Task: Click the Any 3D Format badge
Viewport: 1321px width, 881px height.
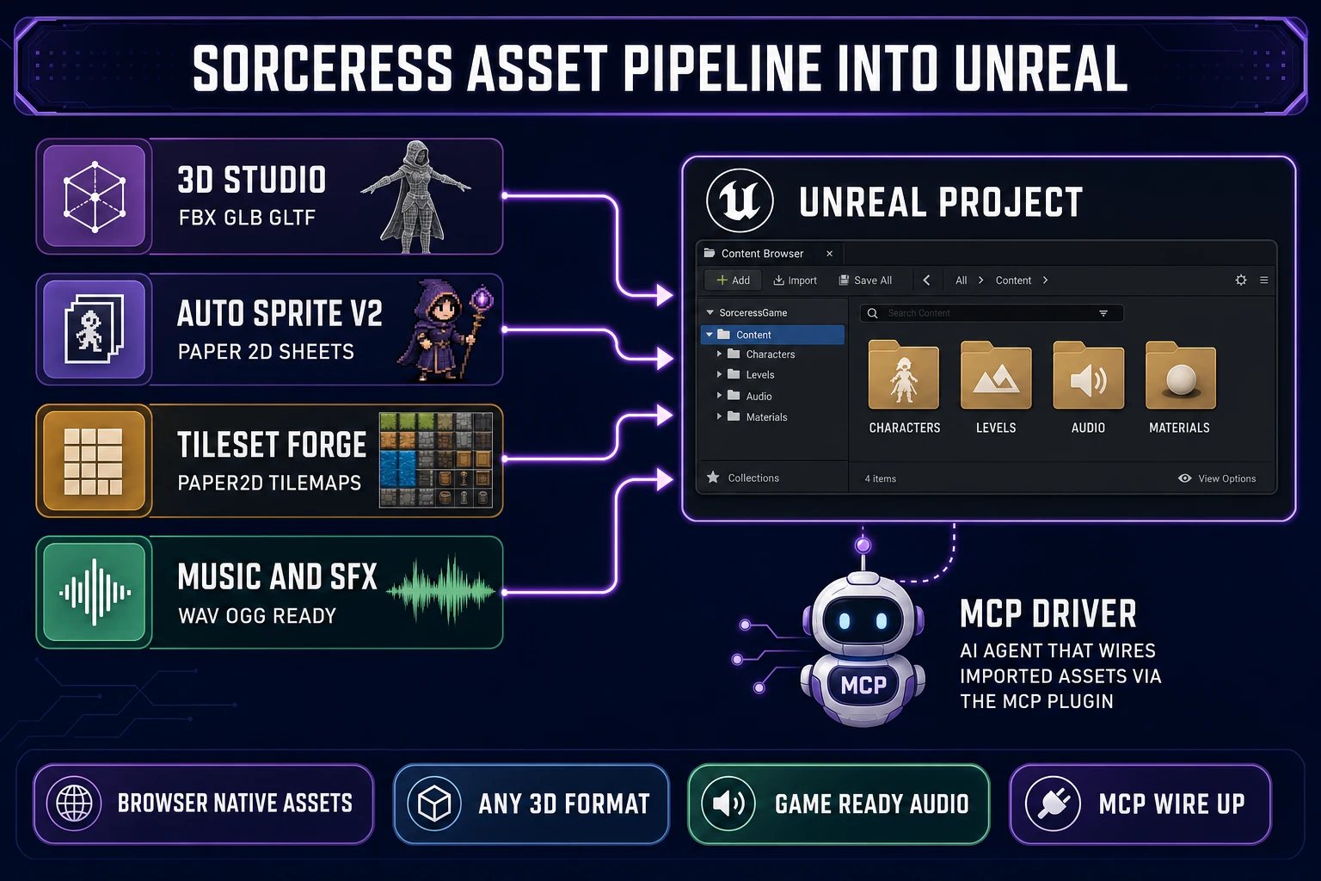Action: tap(531, 804)
